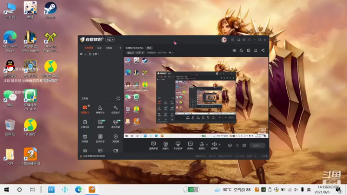Click the record video icon next to the gear

point(230,145)
